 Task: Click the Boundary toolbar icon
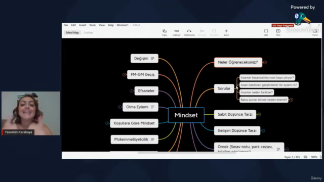214,32
